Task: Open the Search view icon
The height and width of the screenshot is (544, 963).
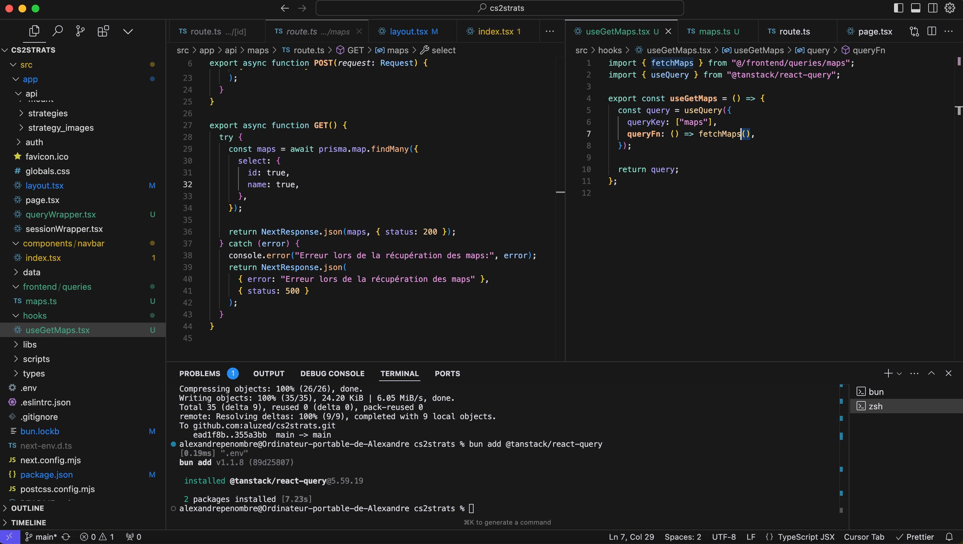Action: click(x=57, y=32)
